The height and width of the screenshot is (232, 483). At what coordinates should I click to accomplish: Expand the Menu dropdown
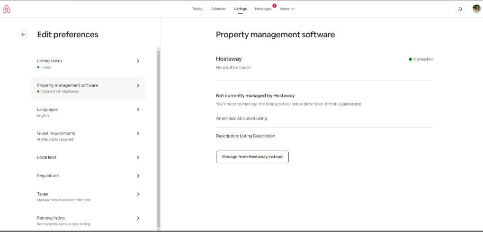287,9
